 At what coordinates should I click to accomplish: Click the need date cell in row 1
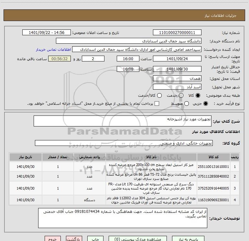(x=26, y=167)
